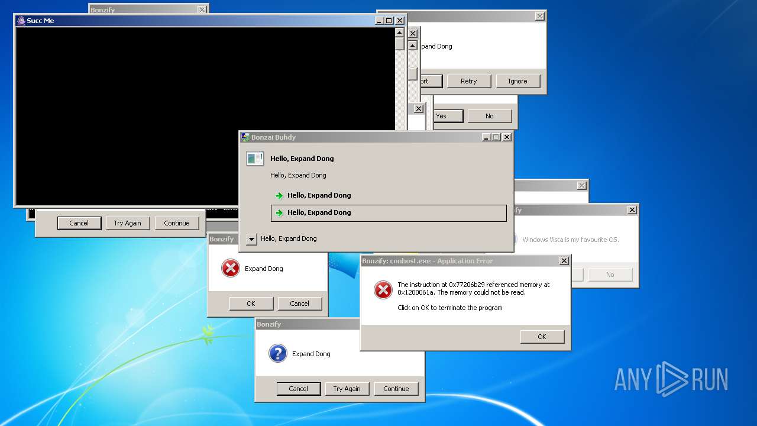Click red error icon in Bonzify OK/Cancel dialog

click(x=230, y=268)
